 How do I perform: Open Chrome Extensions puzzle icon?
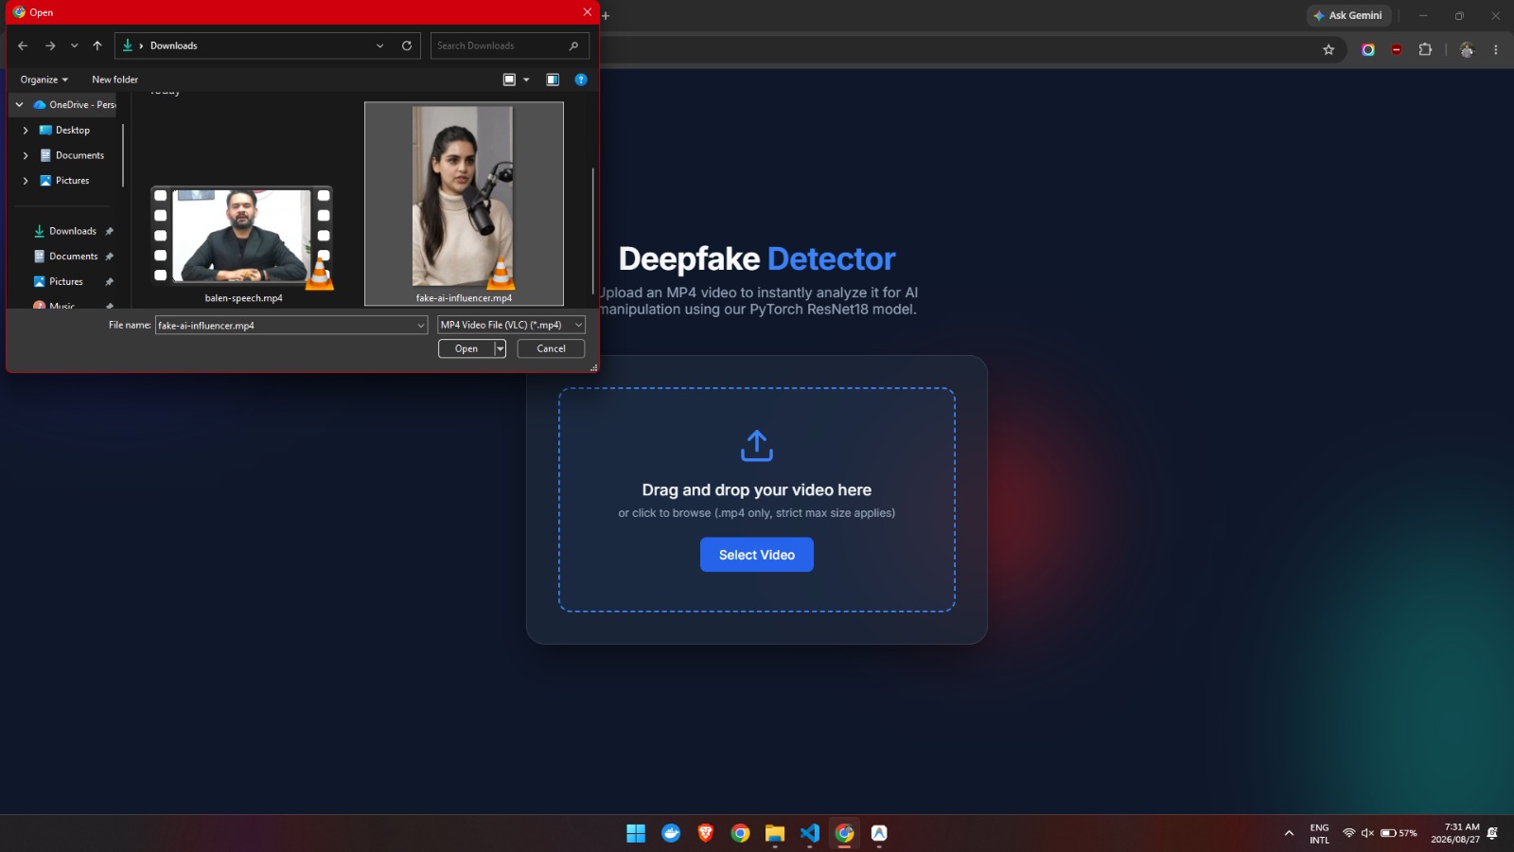point(1425,50)
